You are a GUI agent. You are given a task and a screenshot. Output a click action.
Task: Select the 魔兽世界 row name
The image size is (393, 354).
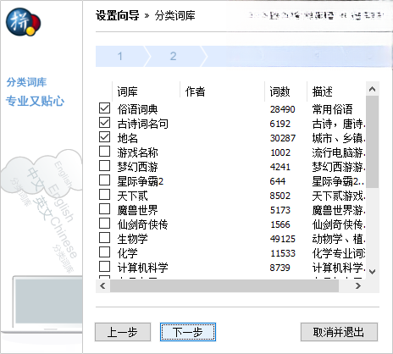pyautogui.click(x=137, y=210)
